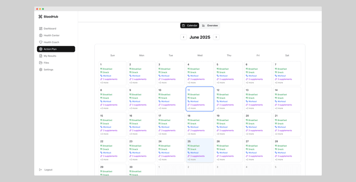Open Dashboard from sidebar
356x182 pixels.
56,29
